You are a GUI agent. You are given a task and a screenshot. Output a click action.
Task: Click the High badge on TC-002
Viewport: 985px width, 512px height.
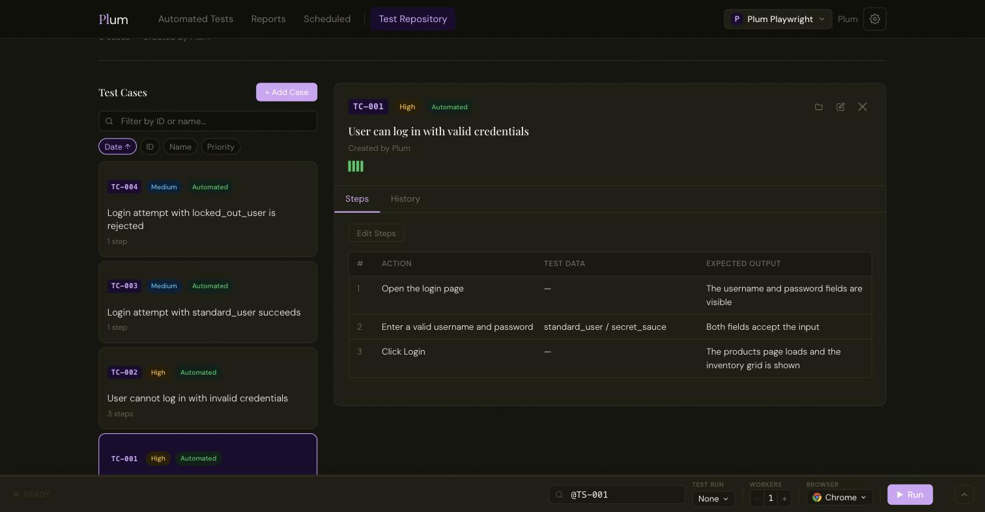click(x=158, y=372)
